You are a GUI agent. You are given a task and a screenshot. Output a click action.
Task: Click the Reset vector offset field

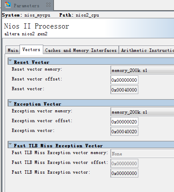pos(124,80)
